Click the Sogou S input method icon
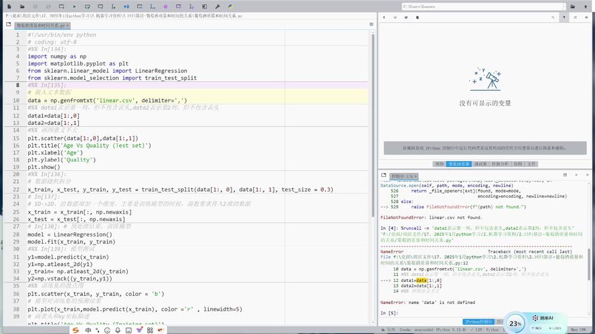Image resolution: width=595 pixels, height=334 pixels. [x=76, y=330]
